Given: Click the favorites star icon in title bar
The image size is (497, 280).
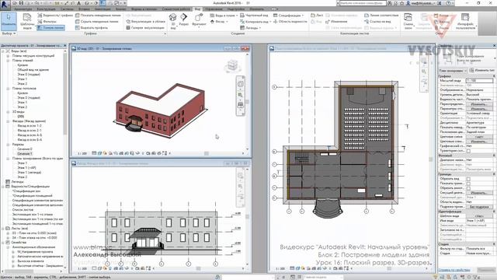Looking at the screenshot, I should (403, 3).
